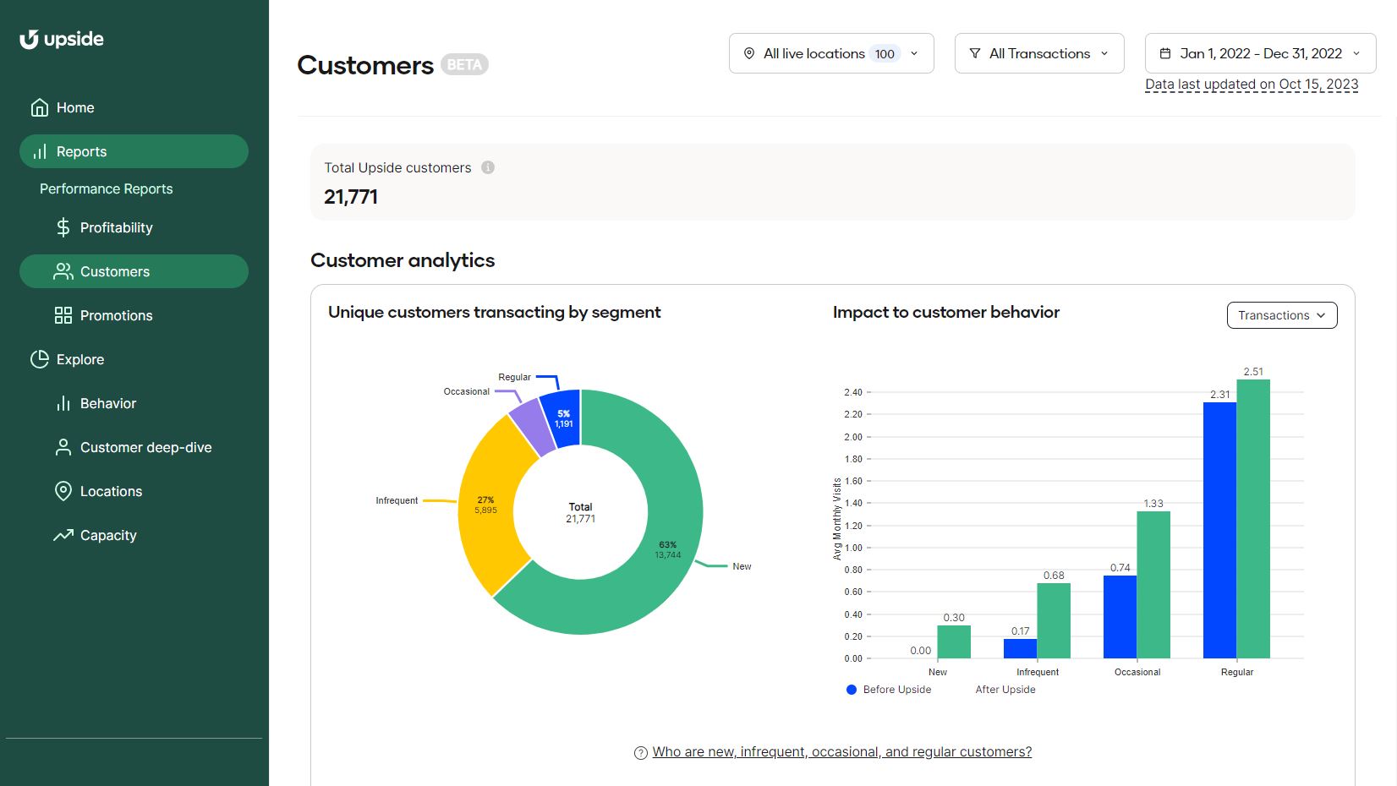Click the Capacity trend arrow icon
1397x786 pixels.
(x=62, y=535)
